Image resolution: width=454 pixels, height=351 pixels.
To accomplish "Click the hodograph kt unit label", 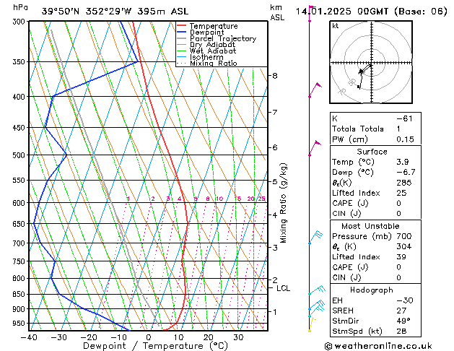I will pos(336,26).
